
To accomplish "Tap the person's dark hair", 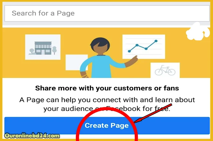I will coord(100,42).
